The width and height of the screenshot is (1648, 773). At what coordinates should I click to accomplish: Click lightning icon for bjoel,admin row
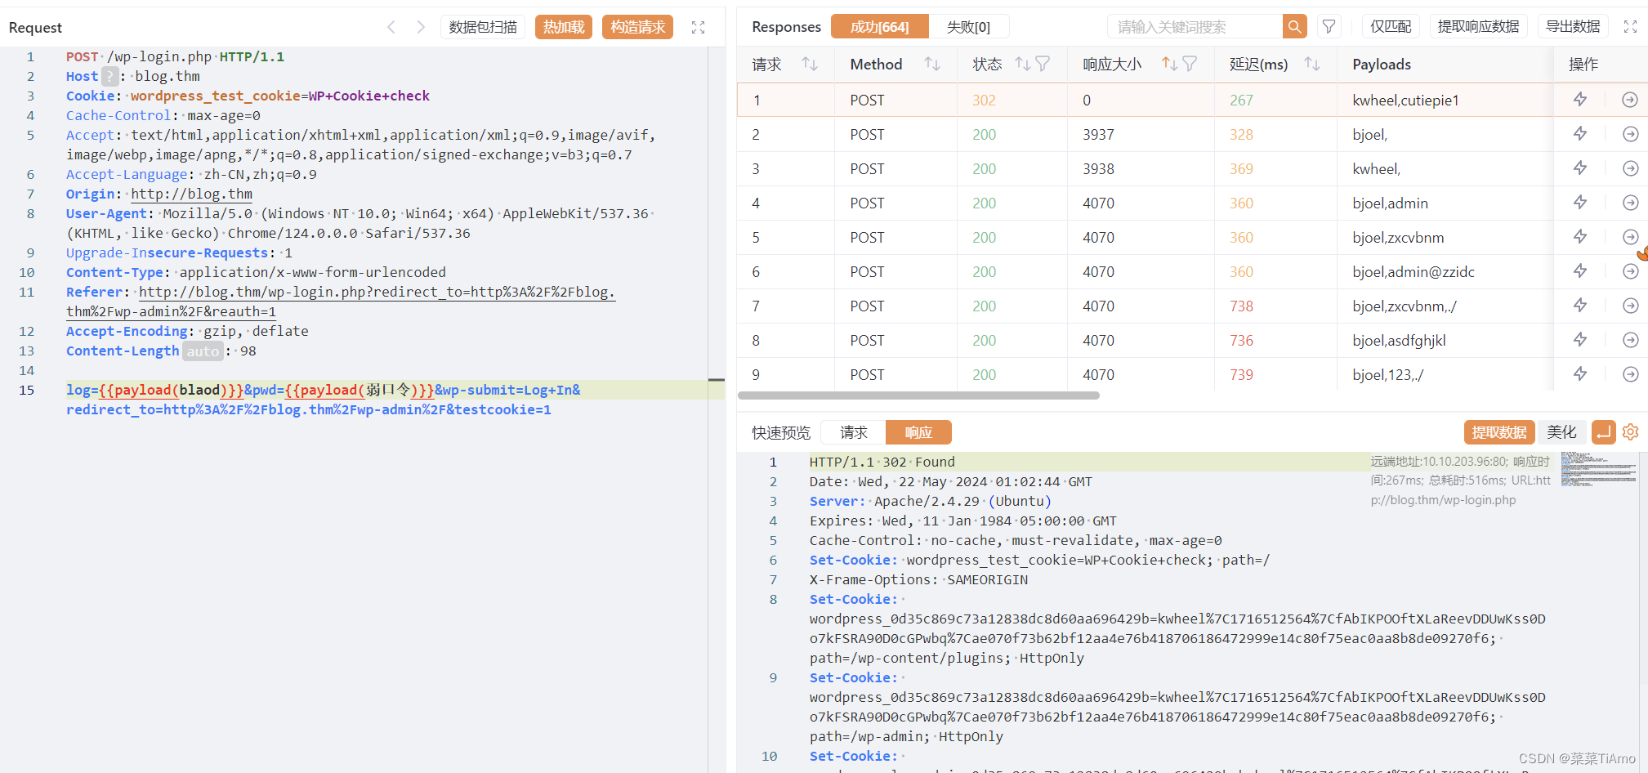(1580, 203)
